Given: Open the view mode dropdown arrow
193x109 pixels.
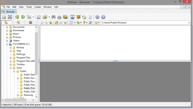Looking at the screenshot, I should tap(75, 23).
